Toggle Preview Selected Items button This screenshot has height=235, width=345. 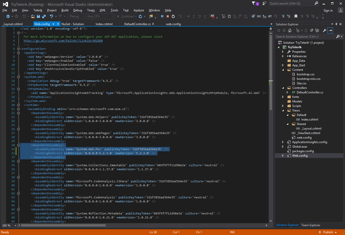[330, 30]
